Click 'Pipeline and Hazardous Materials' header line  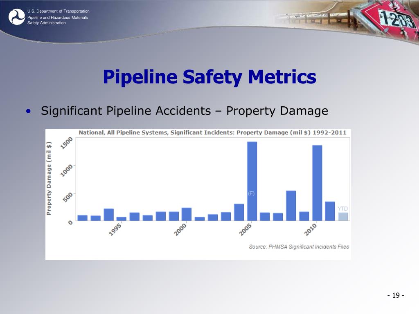[x=57, y=17]
